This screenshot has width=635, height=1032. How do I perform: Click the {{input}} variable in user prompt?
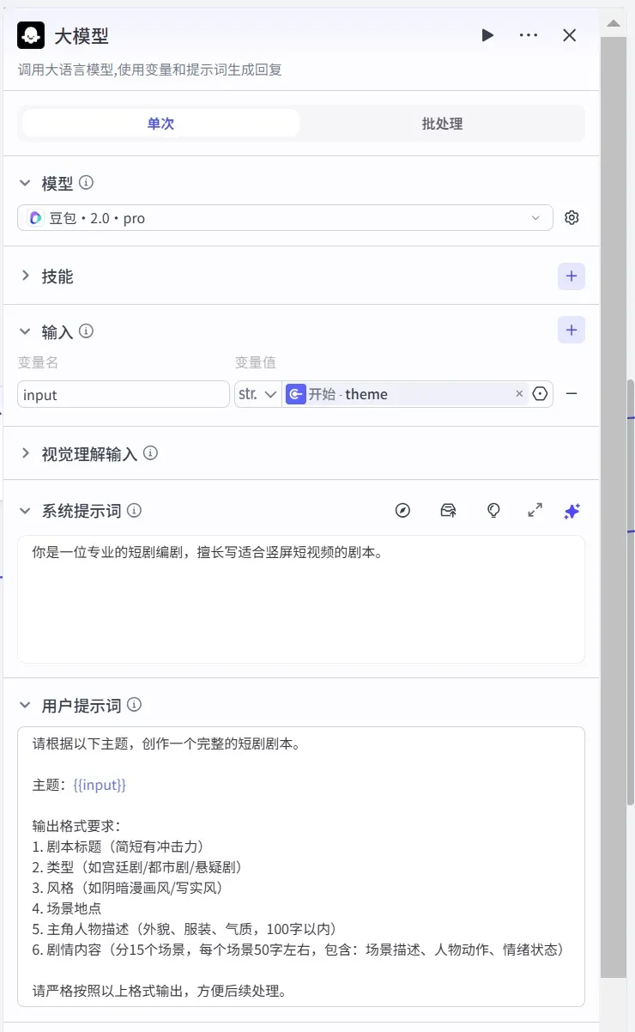tap(100, 786)
